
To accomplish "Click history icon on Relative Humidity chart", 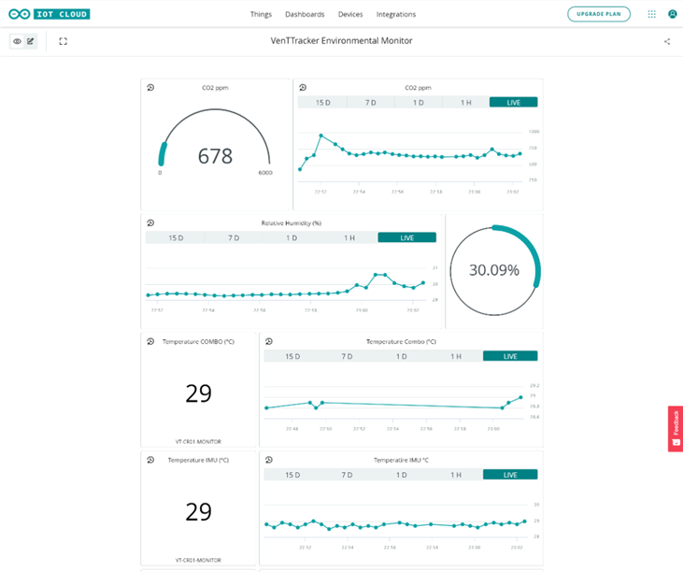I will (x=150, y=223).
